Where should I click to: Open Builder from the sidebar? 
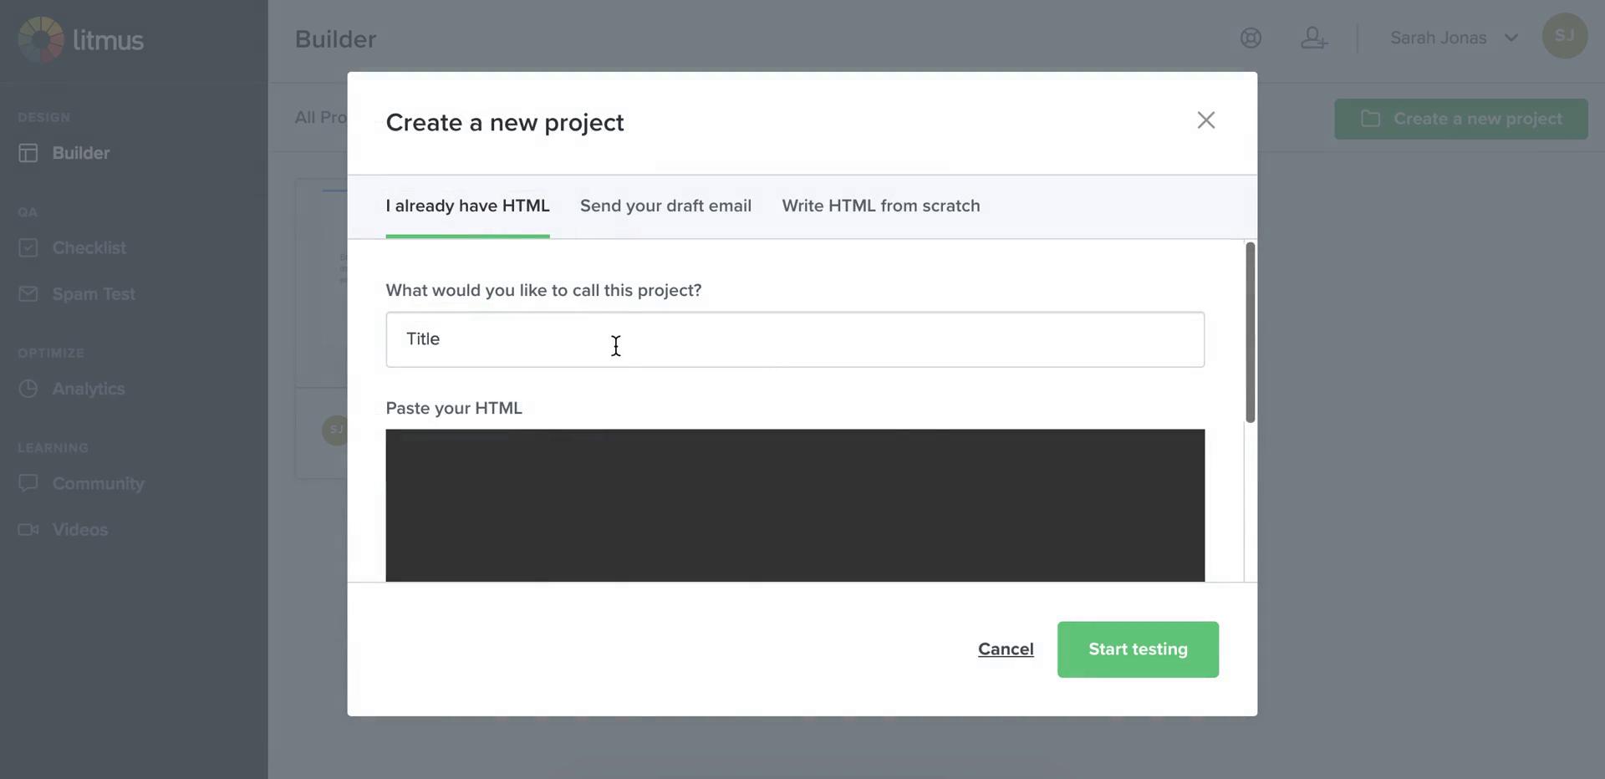(80, 153)
